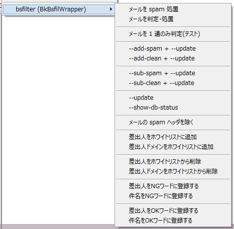Choose 件名をNGワードに登録する
Viewport: 234px width, 229px height.
173,196
